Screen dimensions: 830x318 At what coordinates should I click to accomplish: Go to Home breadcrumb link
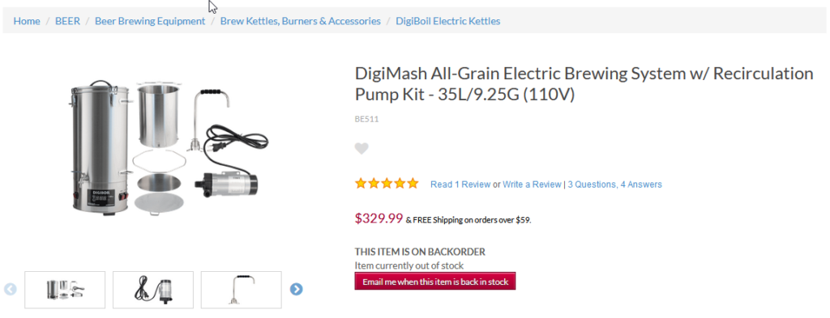(x=27, y=21)
